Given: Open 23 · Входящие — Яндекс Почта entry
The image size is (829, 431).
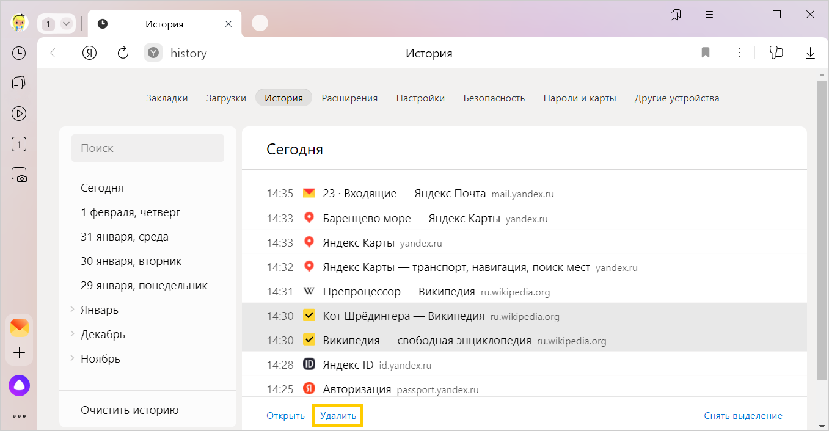Looking at the screenshot, I should coord(404,194).
